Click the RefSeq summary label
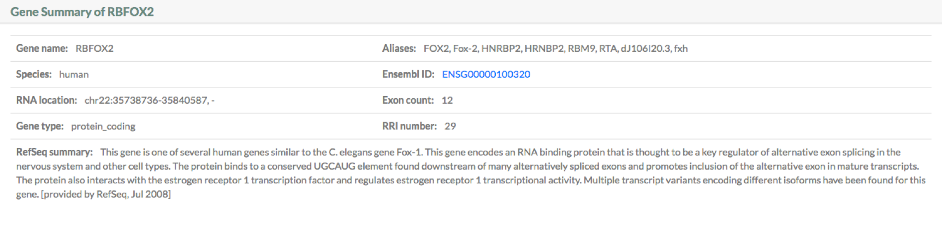 [x=55, y=152]
